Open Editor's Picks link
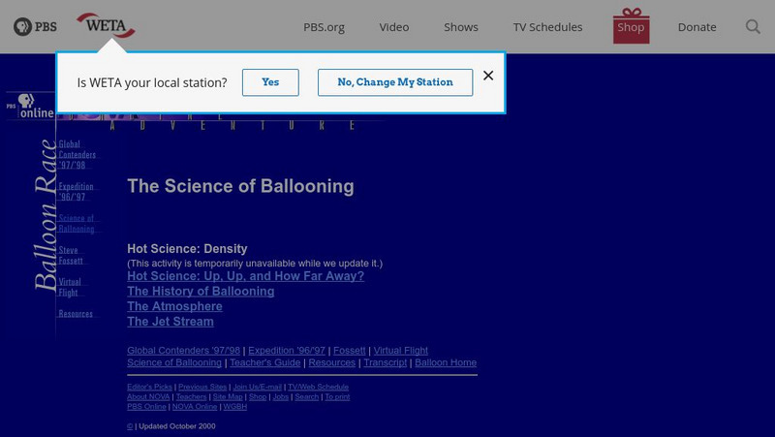Screen dimensions: 775x437 point(149,387)
